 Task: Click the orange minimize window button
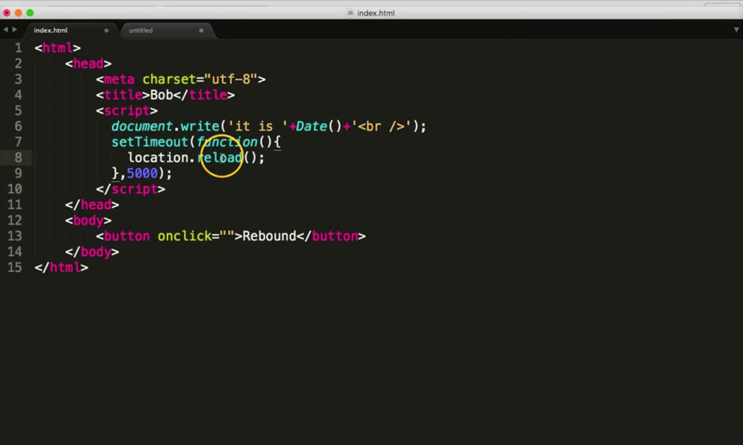click(18, 13)
